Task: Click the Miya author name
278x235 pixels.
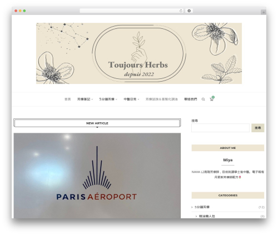Action: click(x=228, y=160)
